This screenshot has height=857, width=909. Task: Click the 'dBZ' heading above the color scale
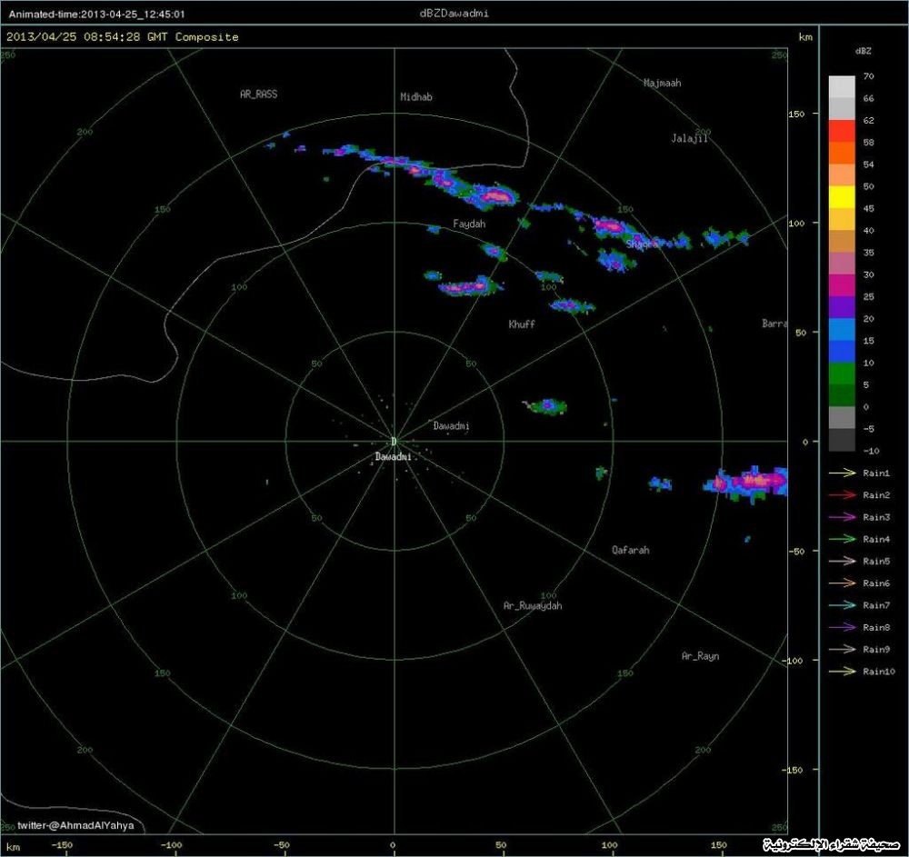click(863, 51)
